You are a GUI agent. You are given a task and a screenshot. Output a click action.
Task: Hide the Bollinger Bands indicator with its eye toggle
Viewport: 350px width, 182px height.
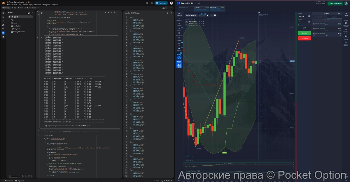pyautogui.click(x=199, y=22)
